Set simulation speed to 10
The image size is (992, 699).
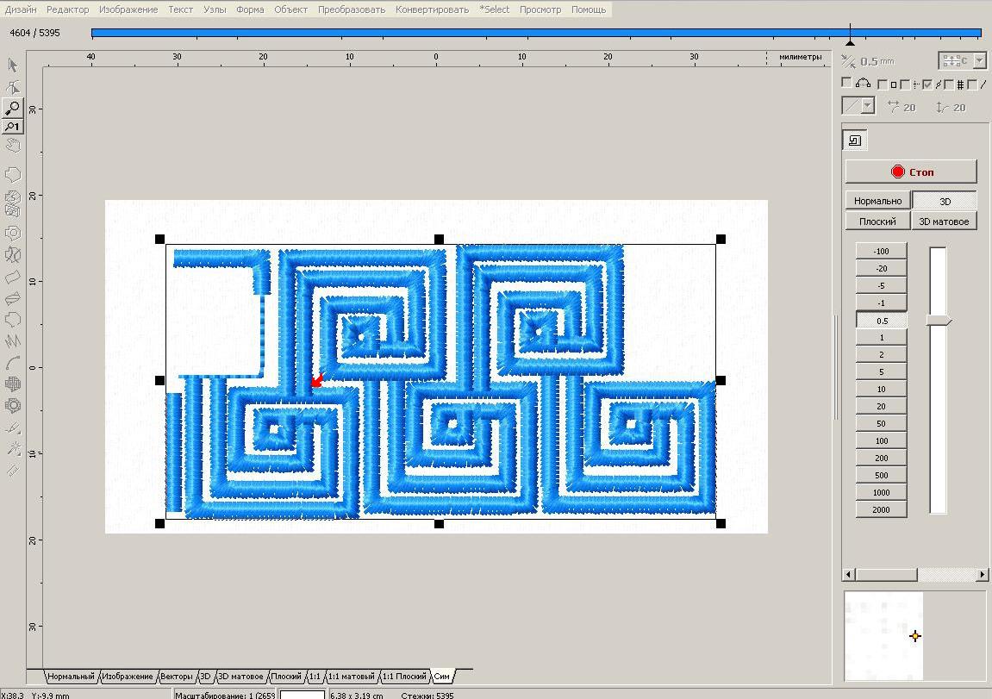point(882,389)
